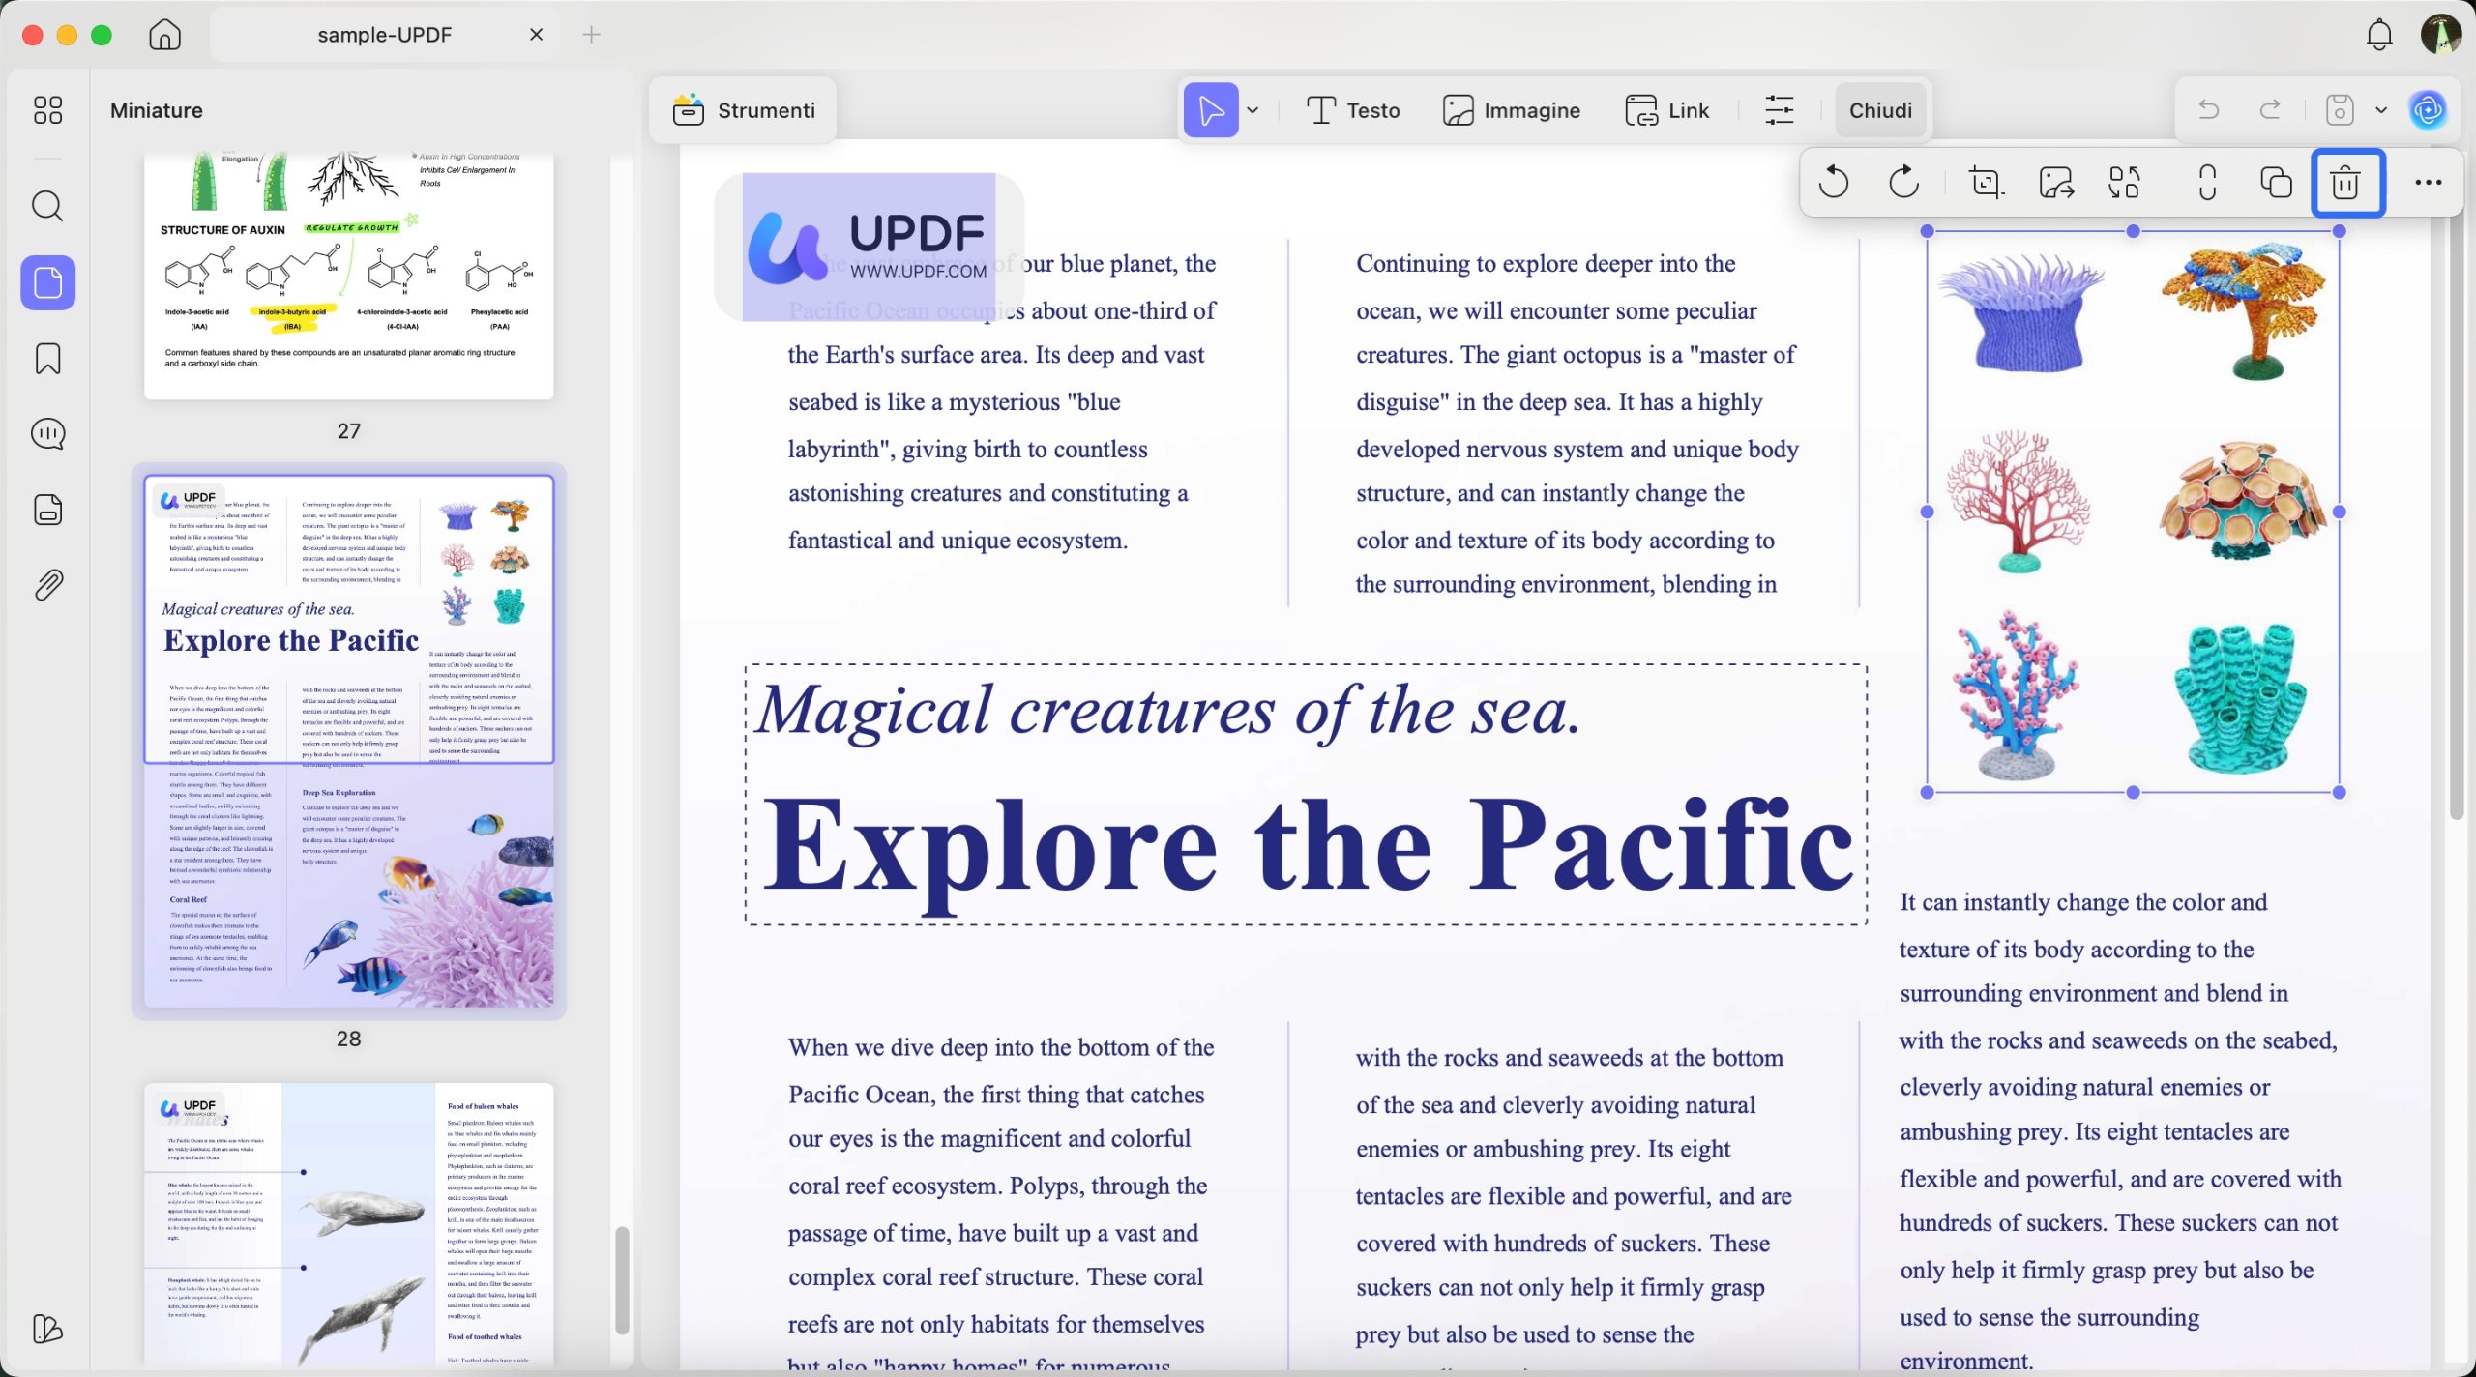
Task: Select page 27 thumbnail
Action: [x=348, y=276]
